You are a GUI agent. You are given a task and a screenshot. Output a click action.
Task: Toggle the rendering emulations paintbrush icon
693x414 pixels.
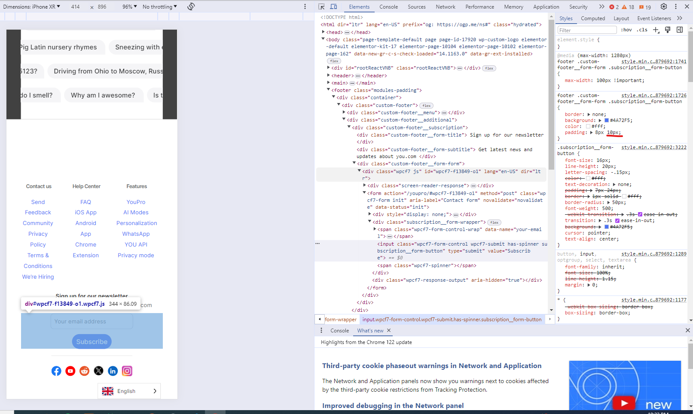pos(668,30)
